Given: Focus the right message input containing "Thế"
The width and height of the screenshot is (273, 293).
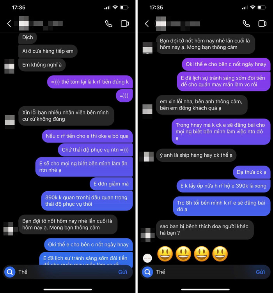Looking at the screenshot, I should 205,272.
